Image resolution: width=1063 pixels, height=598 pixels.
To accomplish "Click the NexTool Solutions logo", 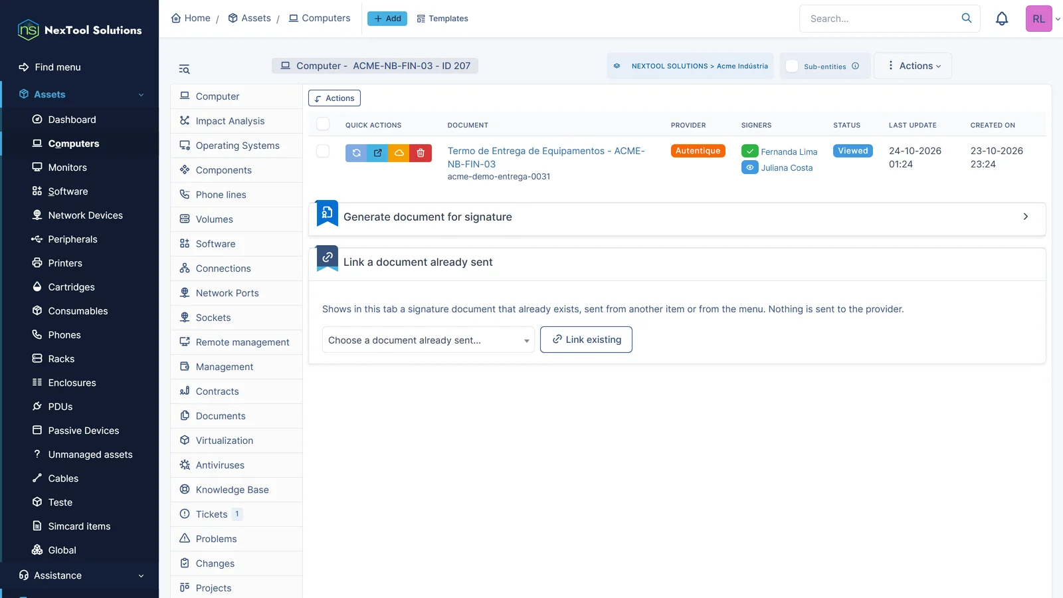I will pyautogui.click(x=80, y=30).
